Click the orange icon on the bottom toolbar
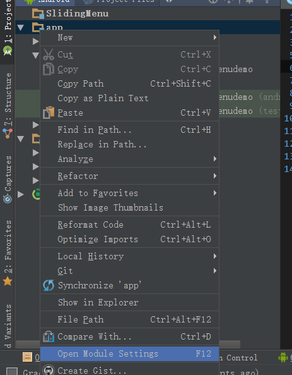Screen dimensions: 292x375 (27, 357)
